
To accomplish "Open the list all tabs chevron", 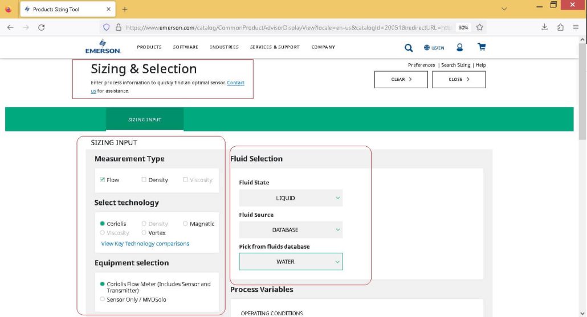I will (x=504, y=9).
